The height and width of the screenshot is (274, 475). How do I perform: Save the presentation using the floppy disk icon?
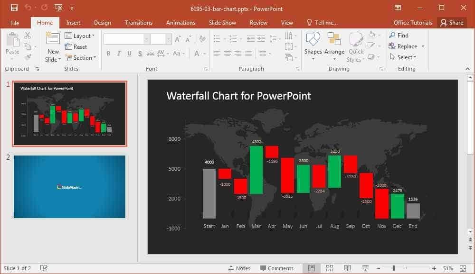14,8
